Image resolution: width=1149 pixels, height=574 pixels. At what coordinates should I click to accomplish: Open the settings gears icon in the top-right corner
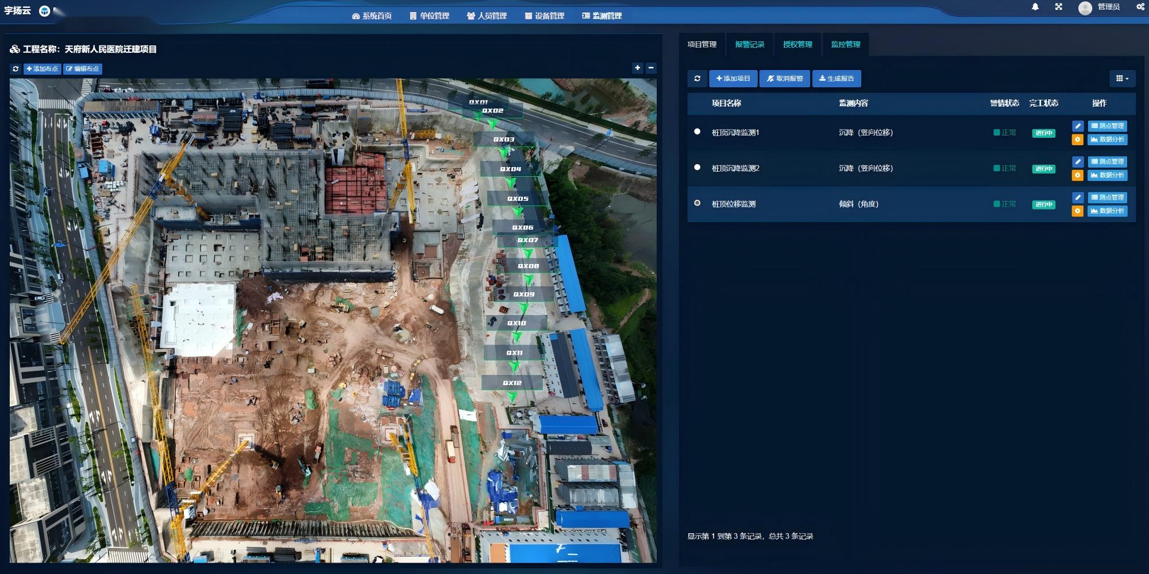[1140, 7]
